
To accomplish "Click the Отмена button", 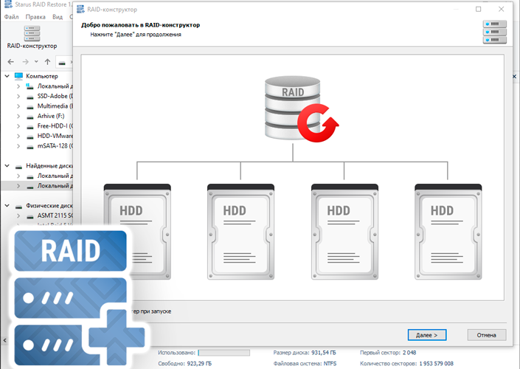I will click(x=487, y=335).
